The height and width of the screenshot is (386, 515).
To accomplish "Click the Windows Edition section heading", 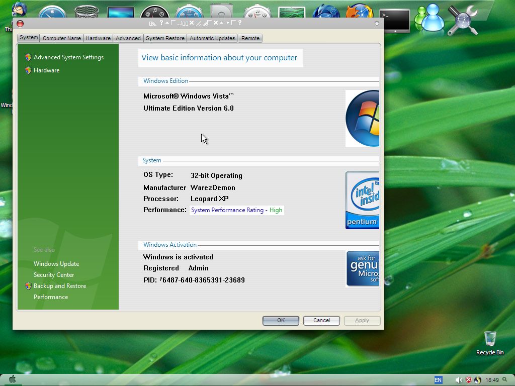I will pyautogui.click(x=166, y=81).
